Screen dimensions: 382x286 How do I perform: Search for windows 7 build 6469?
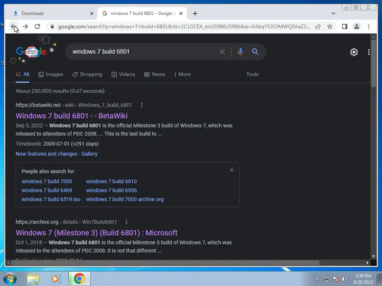pos(47,190)
